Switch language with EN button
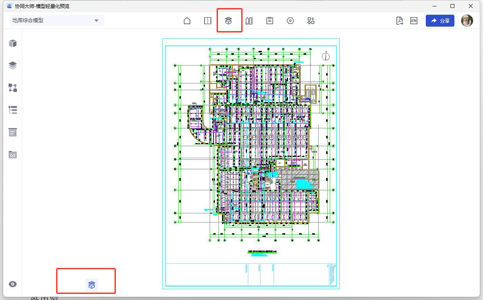 click(x=414, y=21)
